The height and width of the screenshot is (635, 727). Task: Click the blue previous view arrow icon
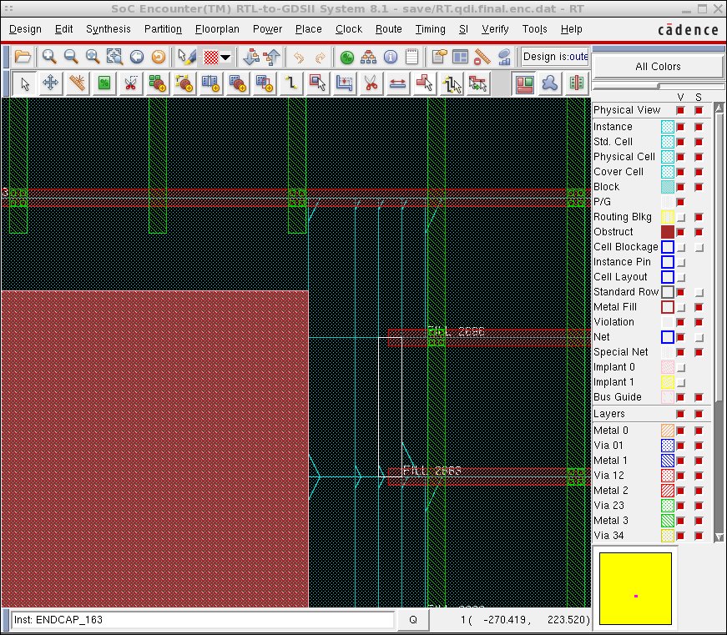pos(136,57)
